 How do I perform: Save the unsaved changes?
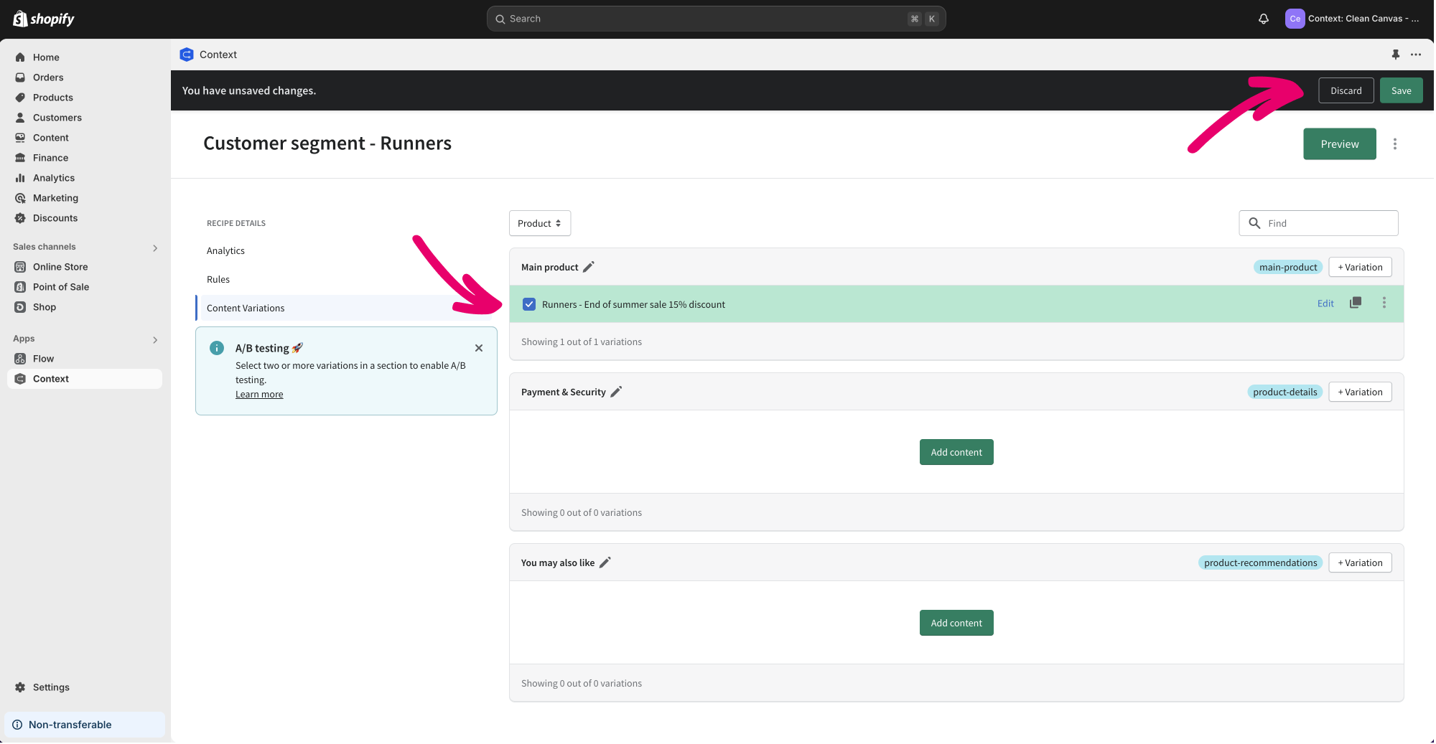coord(1400,90)
